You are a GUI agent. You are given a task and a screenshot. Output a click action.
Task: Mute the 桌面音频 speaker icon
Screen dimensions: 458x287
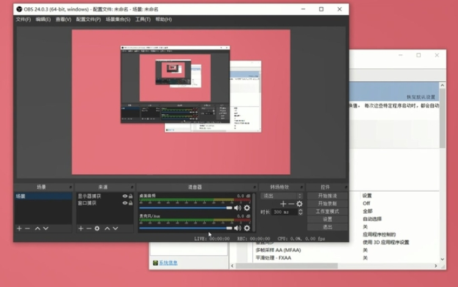click(x=238, y=208)
